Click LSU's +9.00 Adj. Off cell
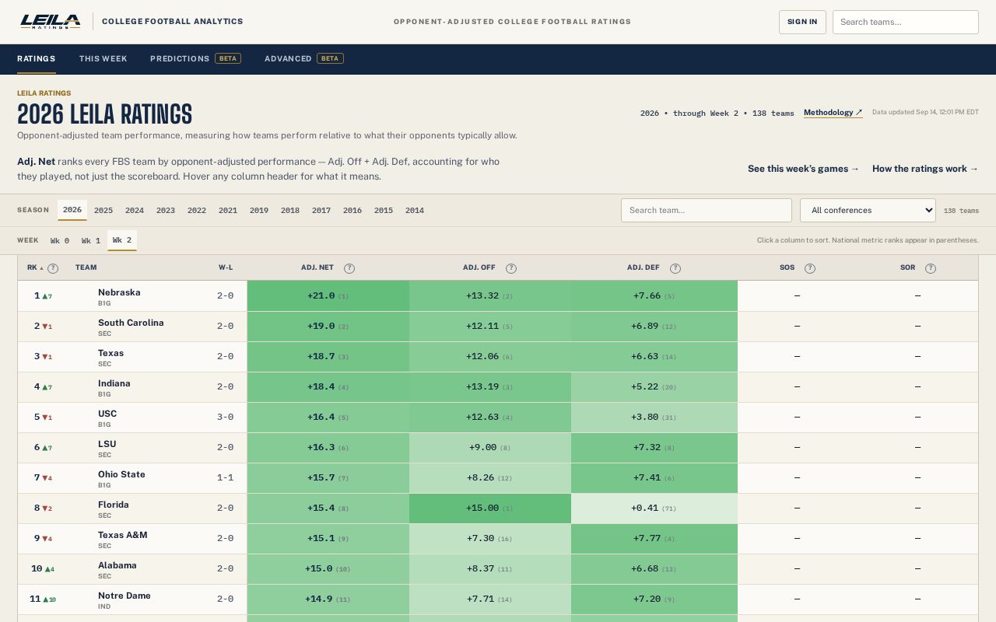This screenshot has width=996, height=622. (490, 448)
